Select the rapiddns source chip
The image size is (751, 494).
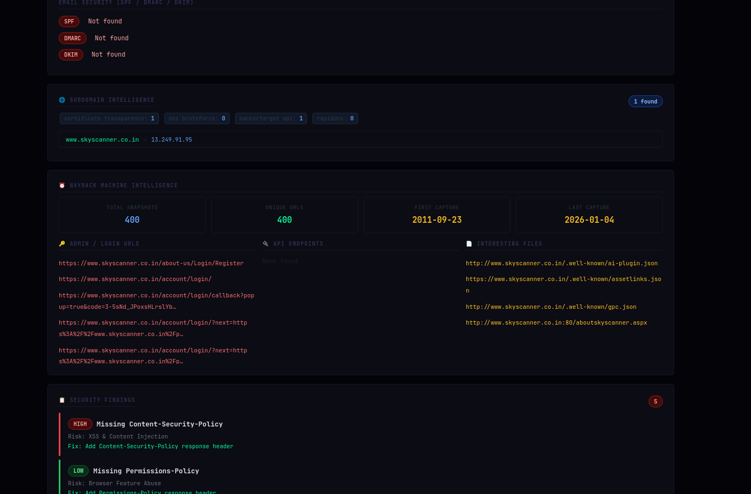pos(335,119)
